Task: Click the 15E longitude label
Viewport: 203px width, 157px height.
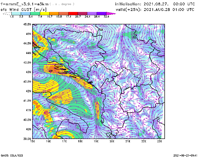Action: click(x=33, y=141)
